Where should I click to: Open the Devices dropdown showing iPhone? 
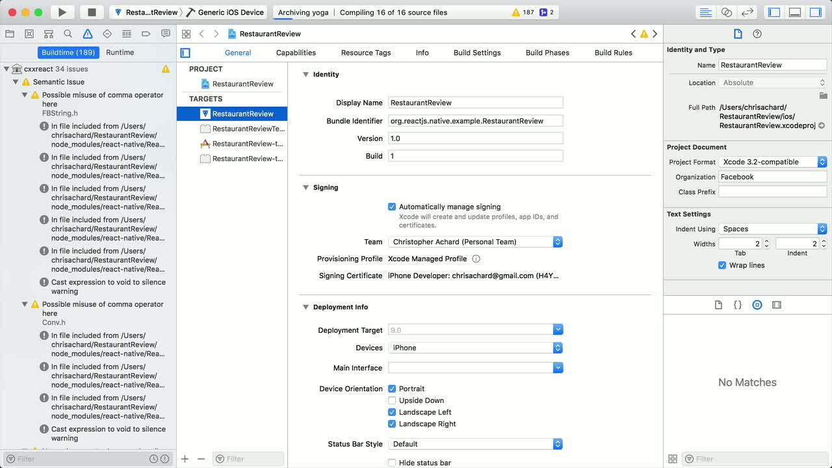tap(475, 348)
